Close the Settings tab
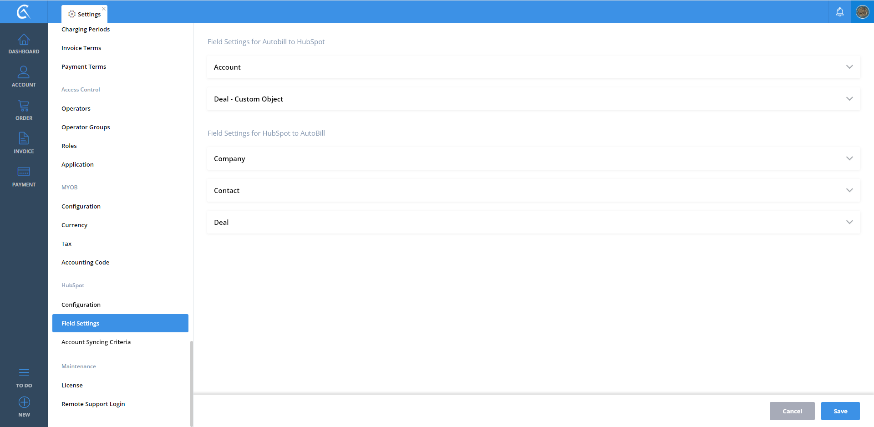874x427 pixels. (x=104, y=9)
